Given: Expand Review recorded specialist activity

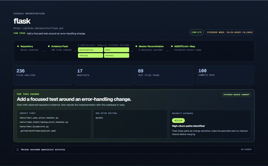Looking at the screenshot, I should click(134, 149).
